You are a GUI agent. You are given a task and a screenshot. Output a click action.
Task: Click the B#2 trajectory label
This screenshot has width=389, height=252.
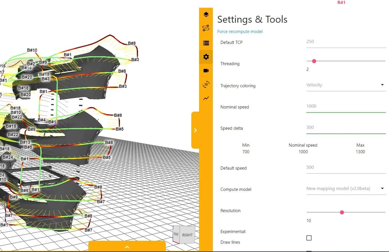point(31,64)
